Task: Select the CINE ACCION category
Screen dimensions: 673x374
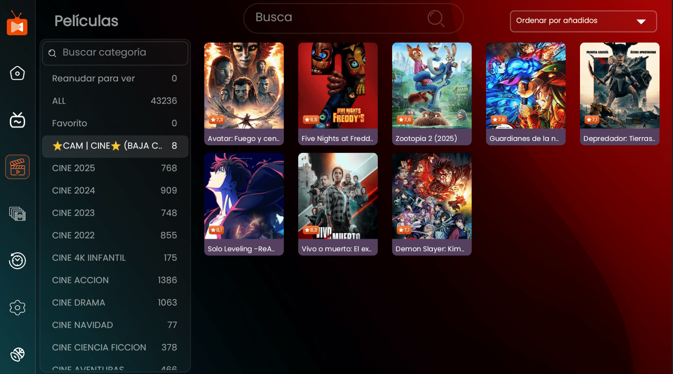Action: click(x=115, y=280)
